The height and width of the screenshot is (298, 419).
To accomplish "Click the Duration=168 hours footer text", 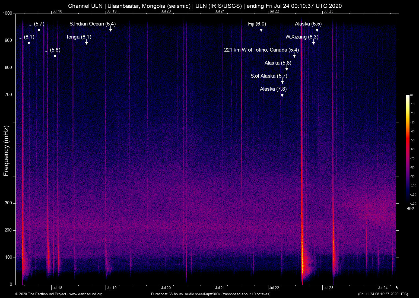I will click(x=211, y=294).
